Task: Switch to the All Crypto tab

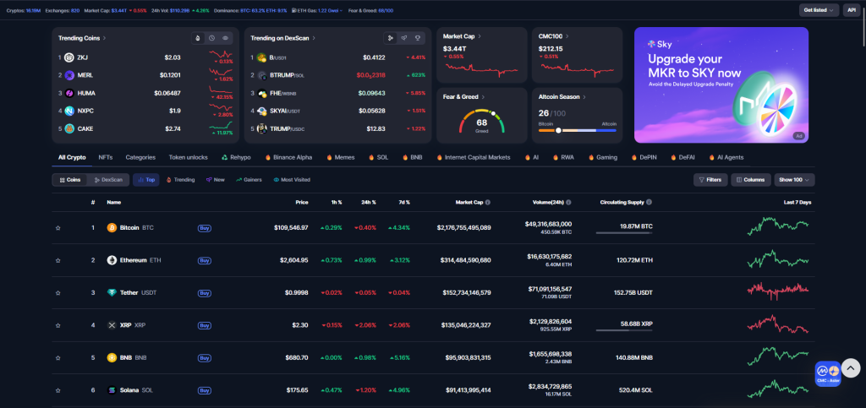Action: click(x=72, y=157)
